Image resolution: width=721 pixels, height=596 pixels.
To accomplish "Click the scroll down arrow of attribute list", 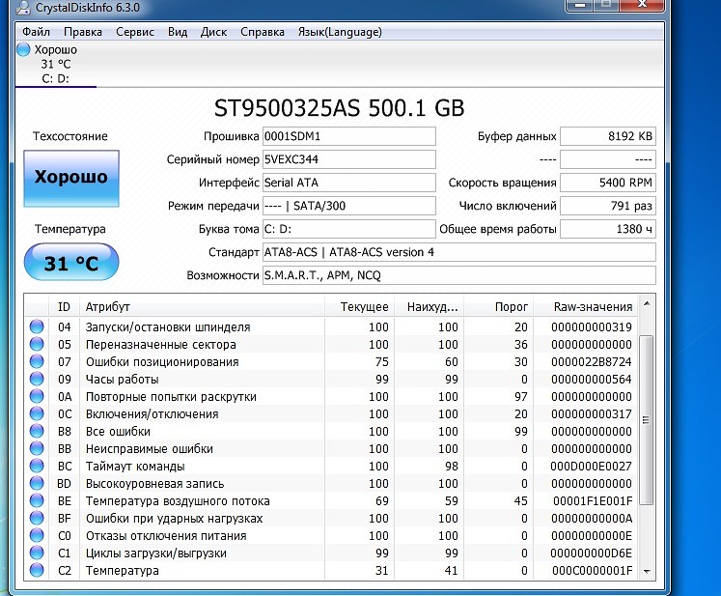I will [x=647, y=571].
